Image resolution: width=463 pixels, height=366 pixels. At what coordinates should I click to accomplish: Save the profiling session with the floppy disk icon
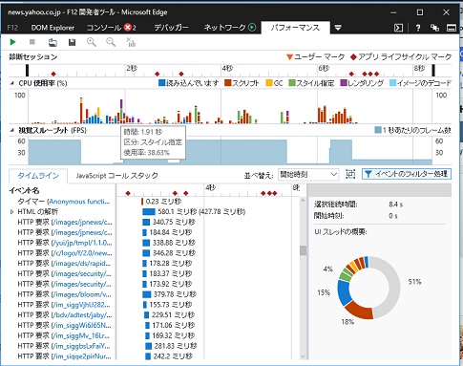(x=73, y=42)
